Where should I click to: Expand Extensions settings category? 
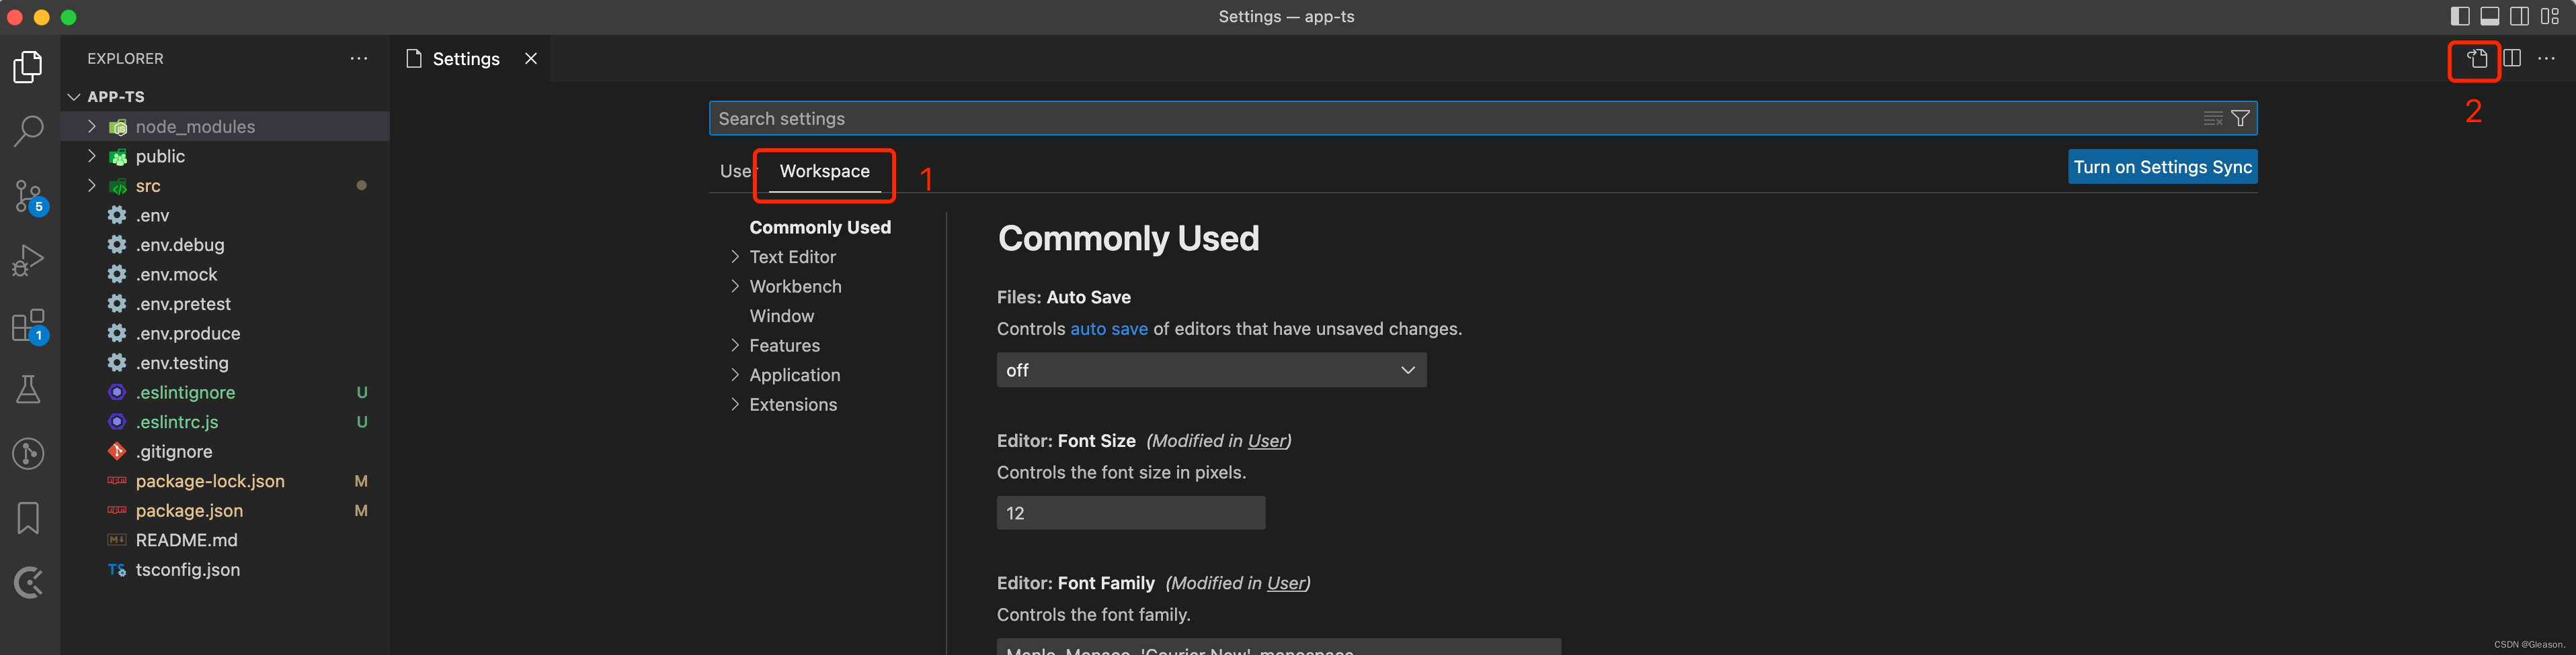pyautogui.click(x=735, y=405)
